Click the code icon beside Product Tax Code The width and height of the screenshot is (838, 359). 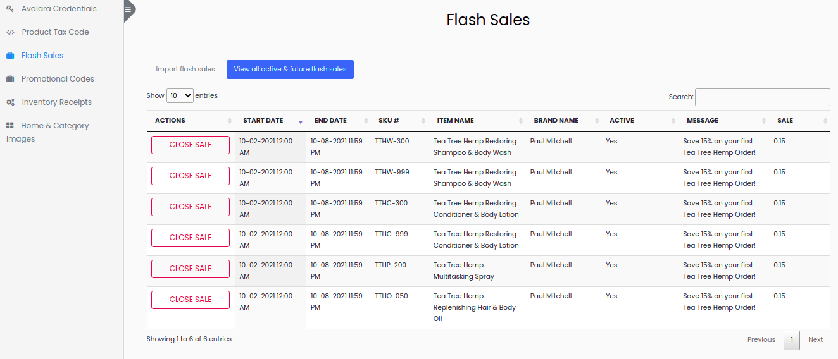[x=10, y=32]
